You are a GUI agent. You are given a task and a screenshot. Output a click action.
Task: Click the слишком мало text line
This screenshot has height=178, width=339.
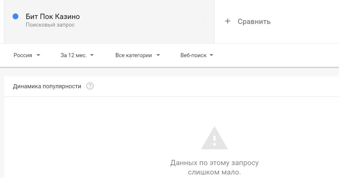pos(214,172)
